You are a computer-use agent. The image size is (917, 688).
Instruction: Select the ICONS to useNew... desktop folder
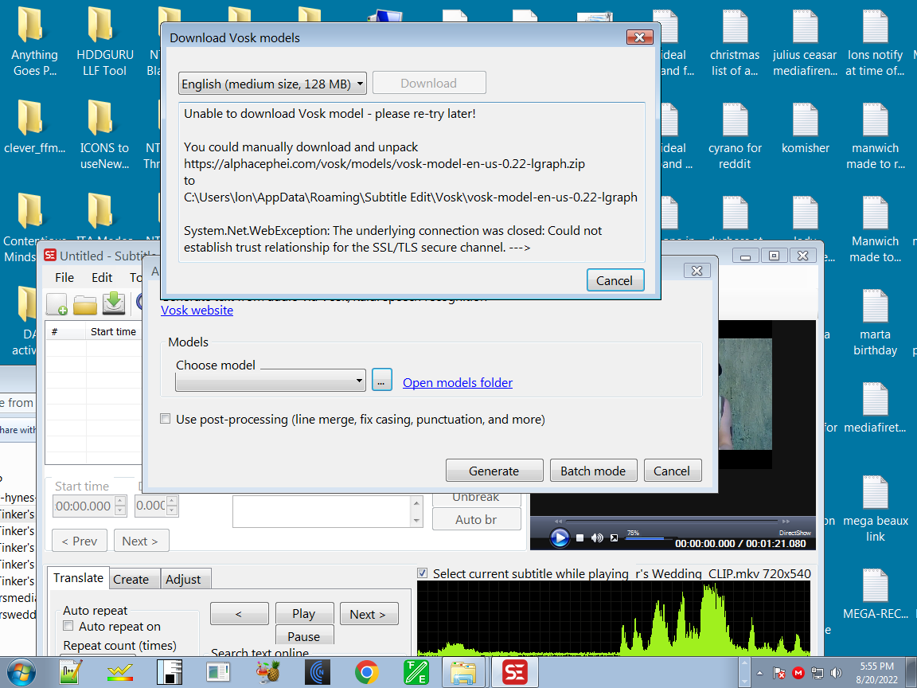[105, 135]
